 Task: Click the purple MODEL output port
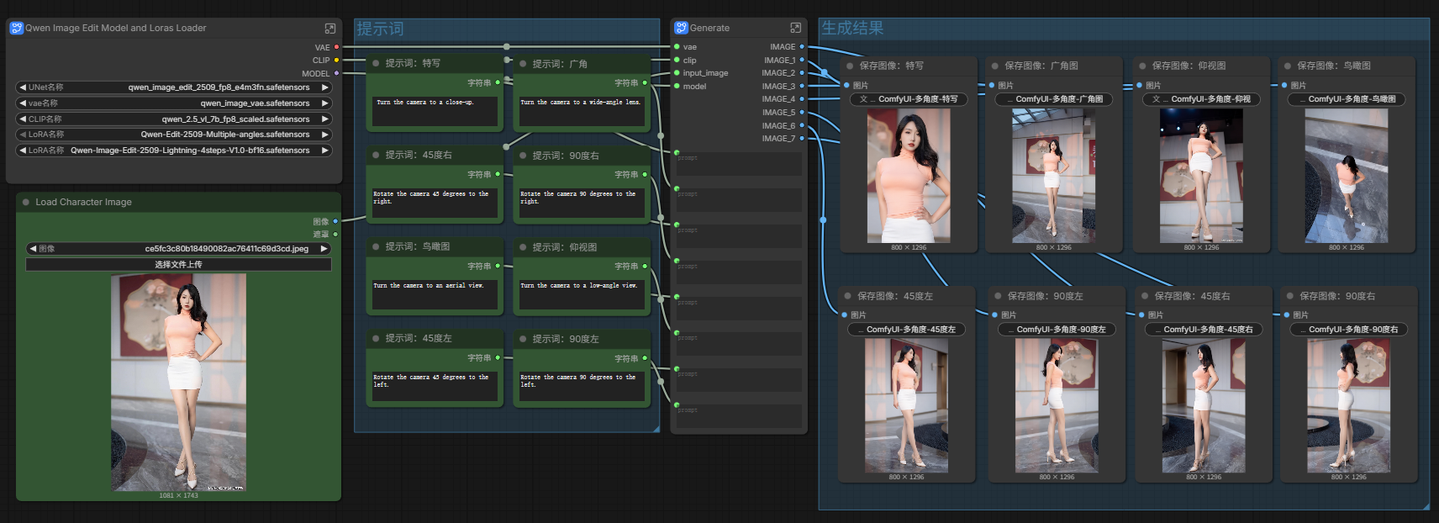(336, 74)
